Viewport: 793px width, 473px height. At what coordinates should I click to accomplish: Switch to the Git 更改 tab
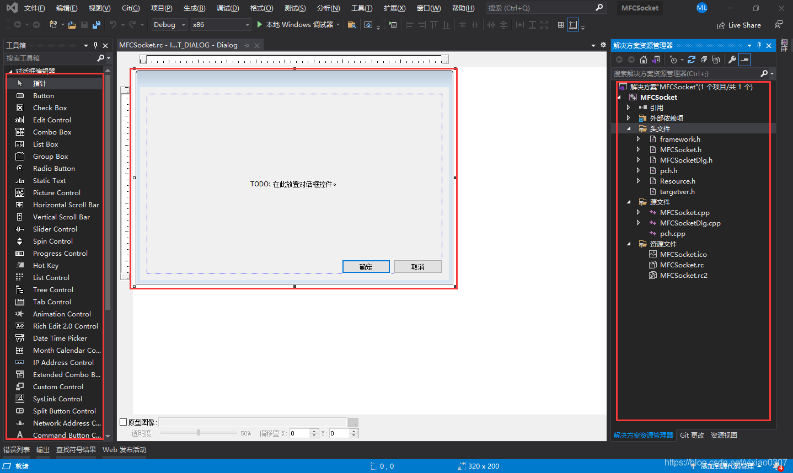coord(692,435)
